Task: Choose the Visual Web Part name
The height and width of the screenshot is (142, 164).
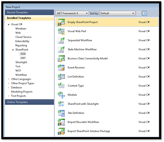Action: [77, 31]
